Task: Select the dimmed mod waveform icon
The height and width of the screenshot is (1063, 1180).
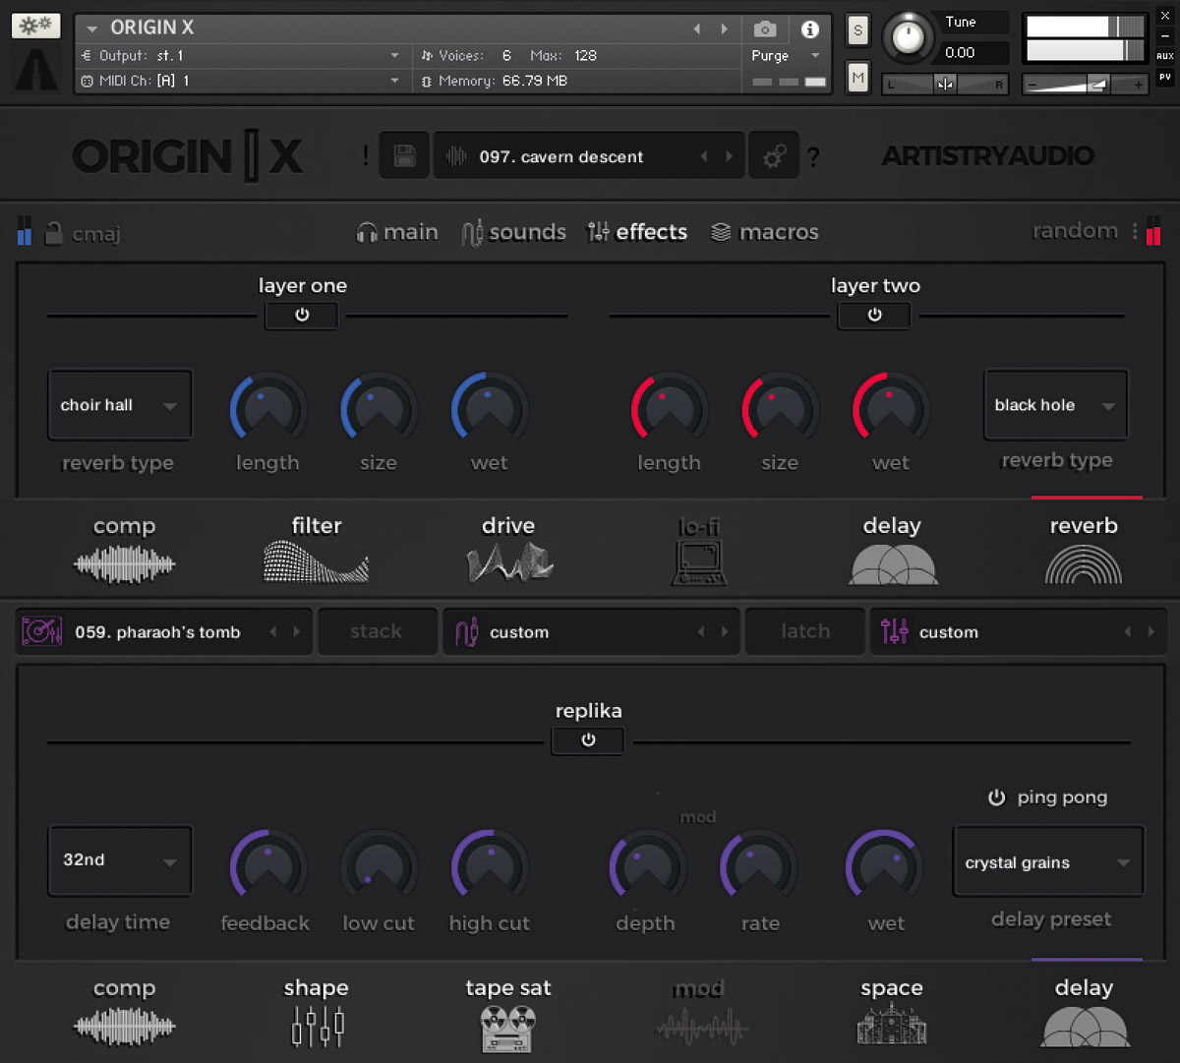Action: coord(700,1029)
